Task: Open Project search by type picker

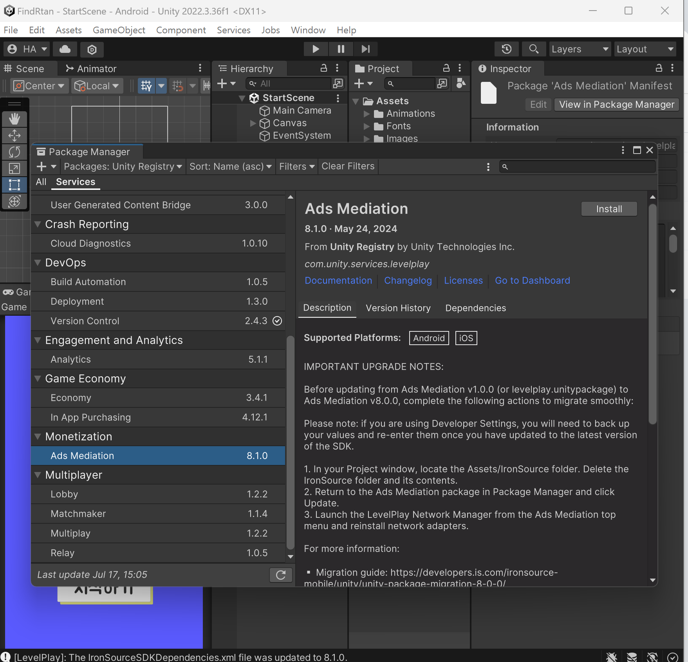Action: coord(461,83)
